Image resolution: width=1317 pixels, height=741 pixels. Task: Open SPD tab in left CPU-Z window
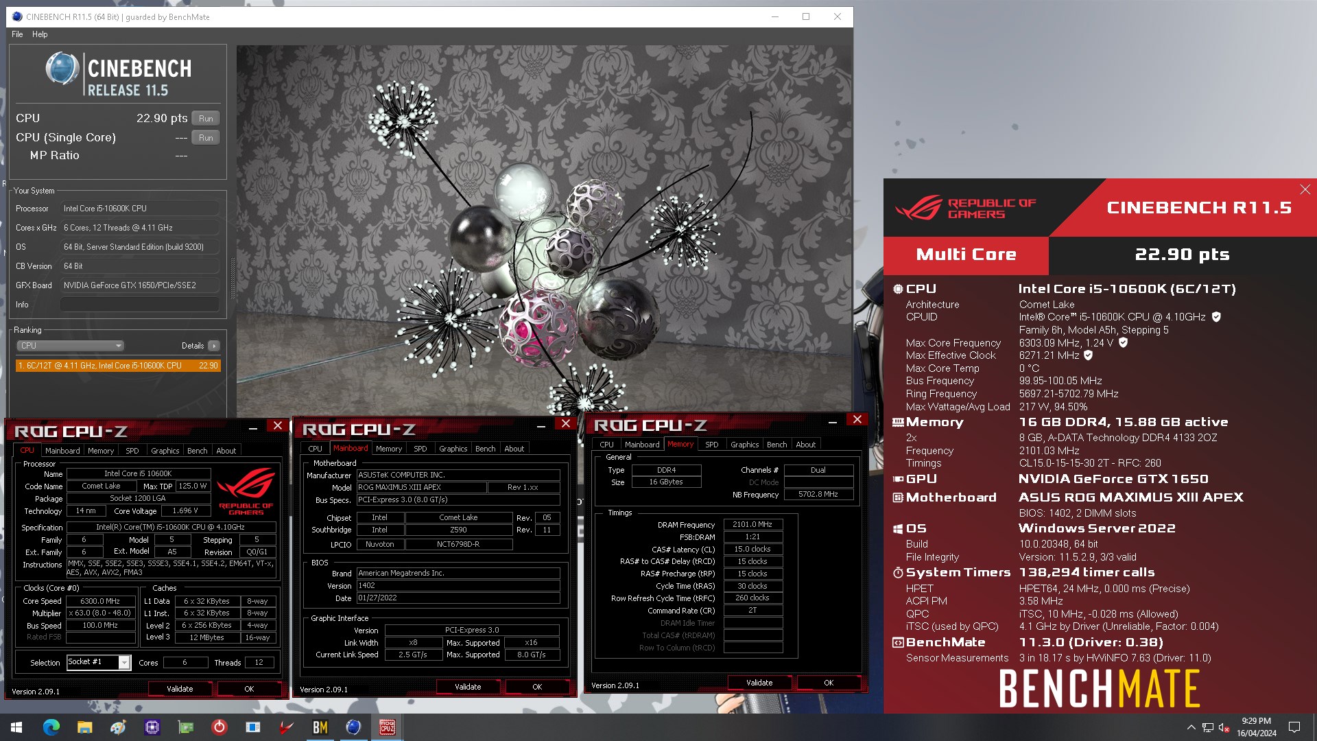click(132, 451)
